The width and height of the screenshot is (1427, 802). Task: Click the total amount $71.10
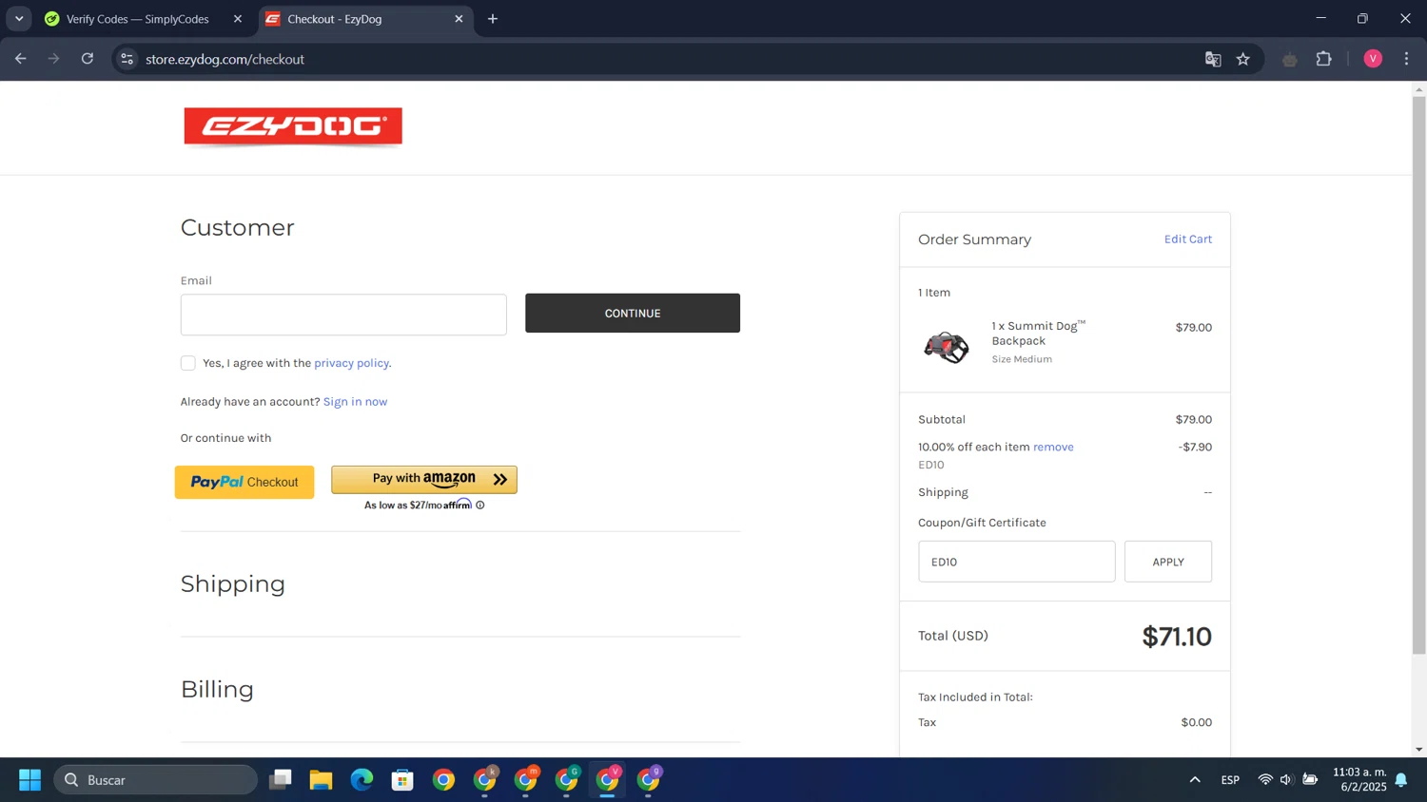pyautogui.click(x=1177, y=637)
